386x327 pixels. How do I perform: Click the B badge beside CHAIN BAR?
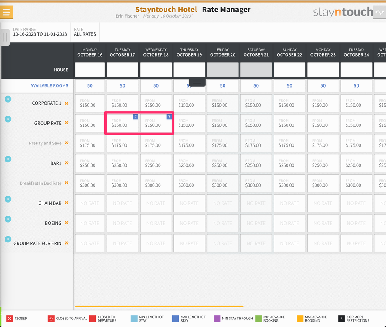[x=8, y=199]
